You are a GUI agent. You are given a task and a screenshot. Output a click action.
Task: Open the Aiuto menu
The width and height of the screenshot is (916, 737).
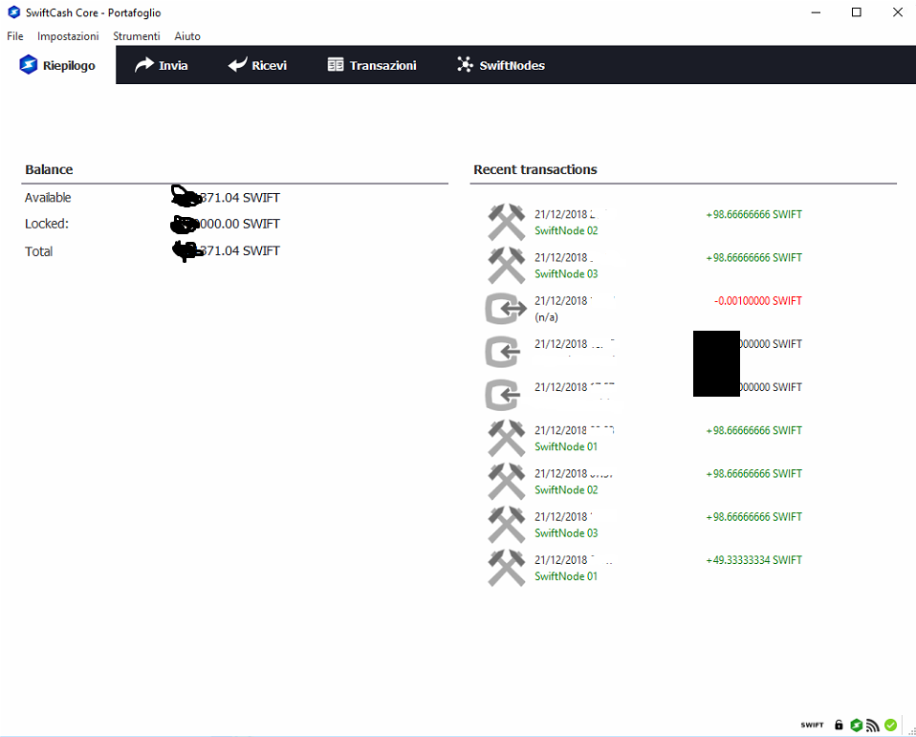click(187, 36)
